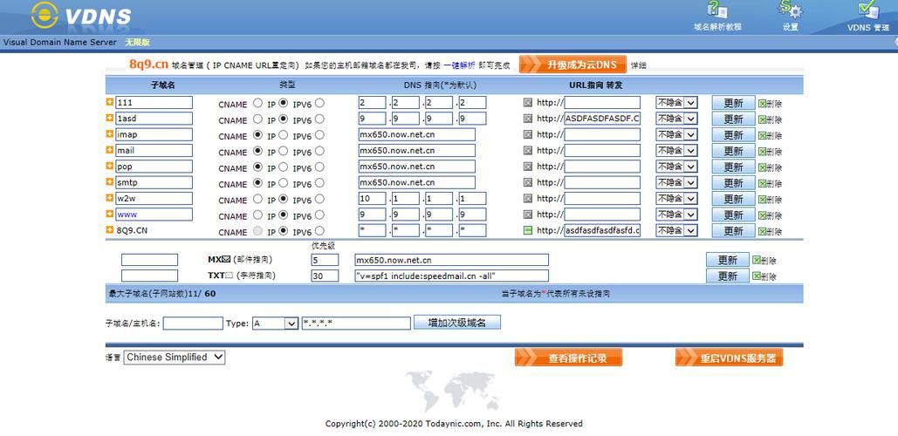This screenshot has width=898, height=436.
Task: Expand the plus icon beside 8Q9.CN
Action: click(110, 230)
